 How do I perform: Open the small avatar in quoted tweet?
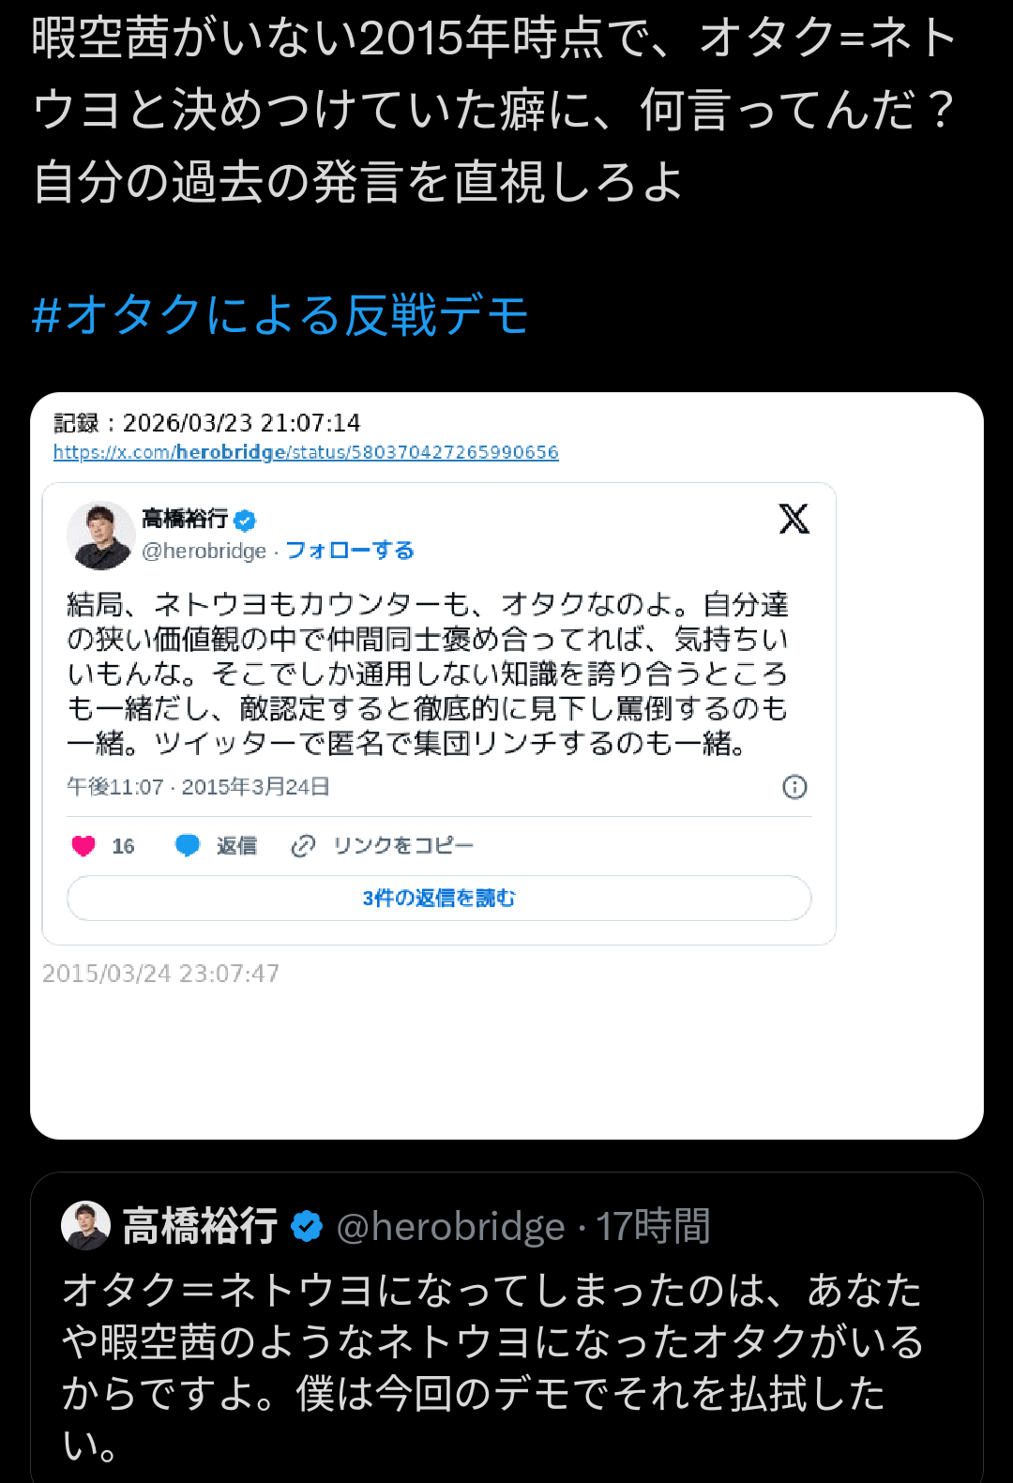pos(85,1225)
